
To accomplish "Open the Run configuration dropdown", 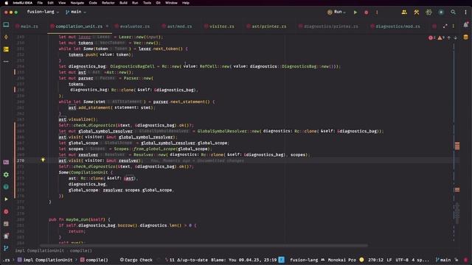I will (337, 12).
